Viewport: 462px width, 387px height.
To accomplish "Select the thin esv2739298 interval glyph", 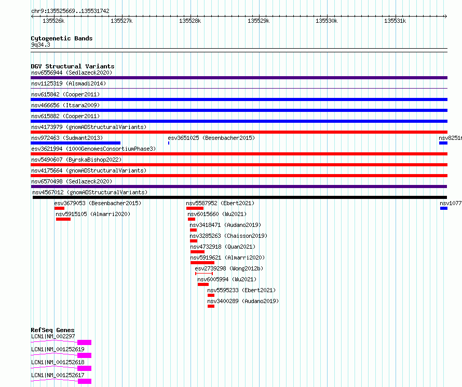I will pyautogui.click(x=204, y=274).
